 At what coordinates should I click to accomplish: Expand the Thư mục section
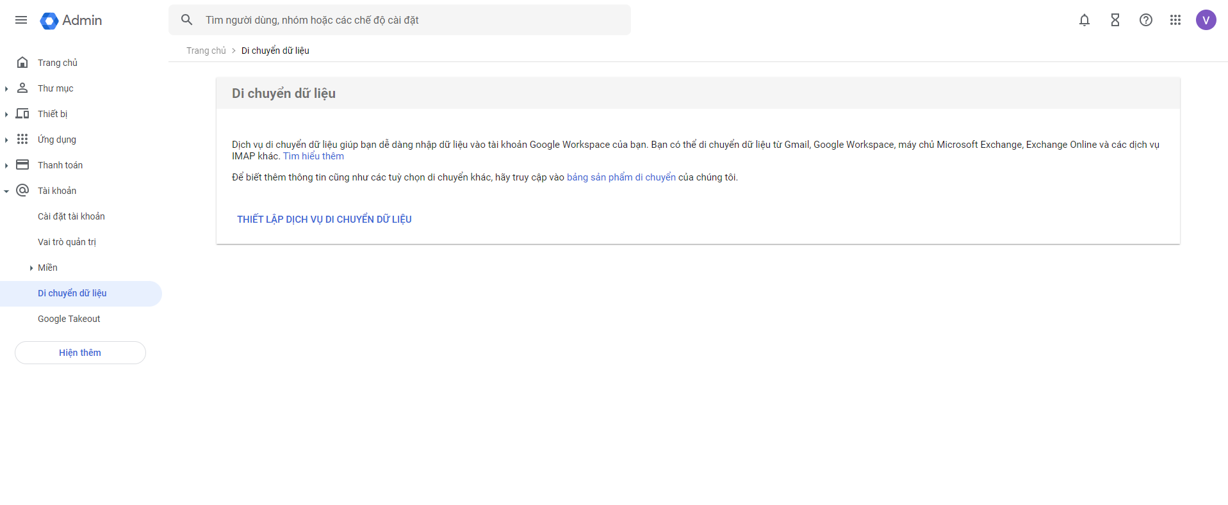6,89
